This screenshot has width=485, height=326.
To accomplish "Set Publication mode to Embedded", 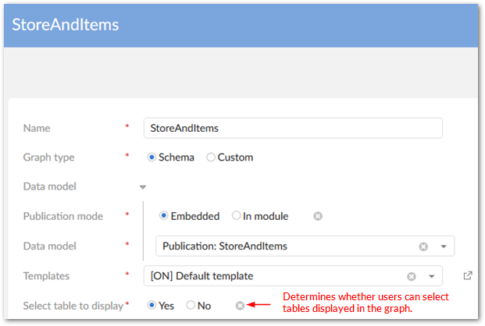I will pyautogui.click(x=164, y=216).
